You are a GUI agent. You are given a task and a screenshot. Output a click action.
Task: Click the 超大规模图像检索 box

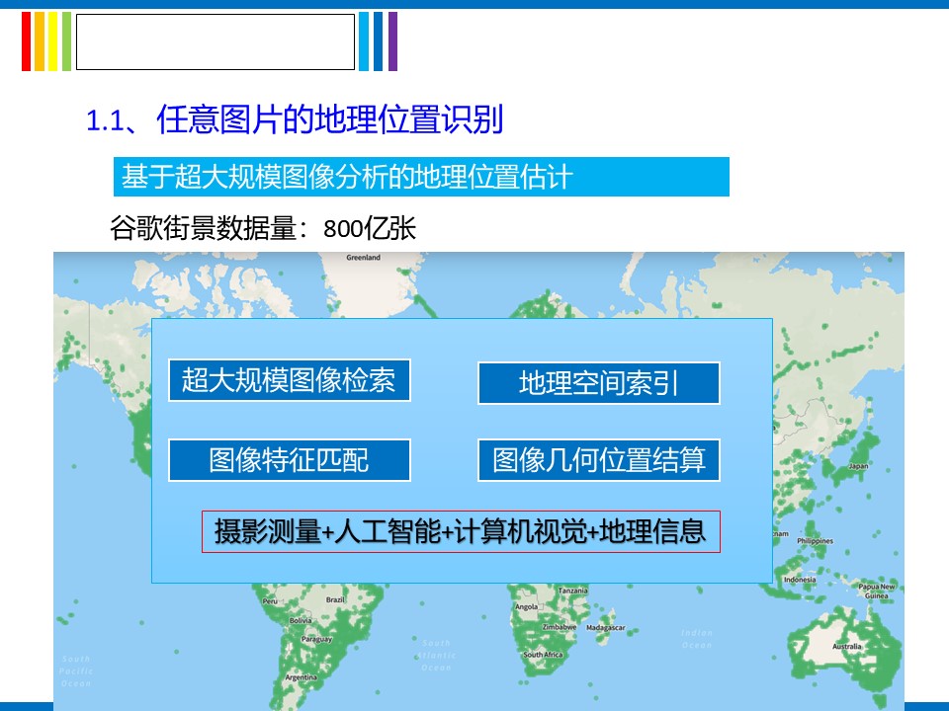(289, 381)
